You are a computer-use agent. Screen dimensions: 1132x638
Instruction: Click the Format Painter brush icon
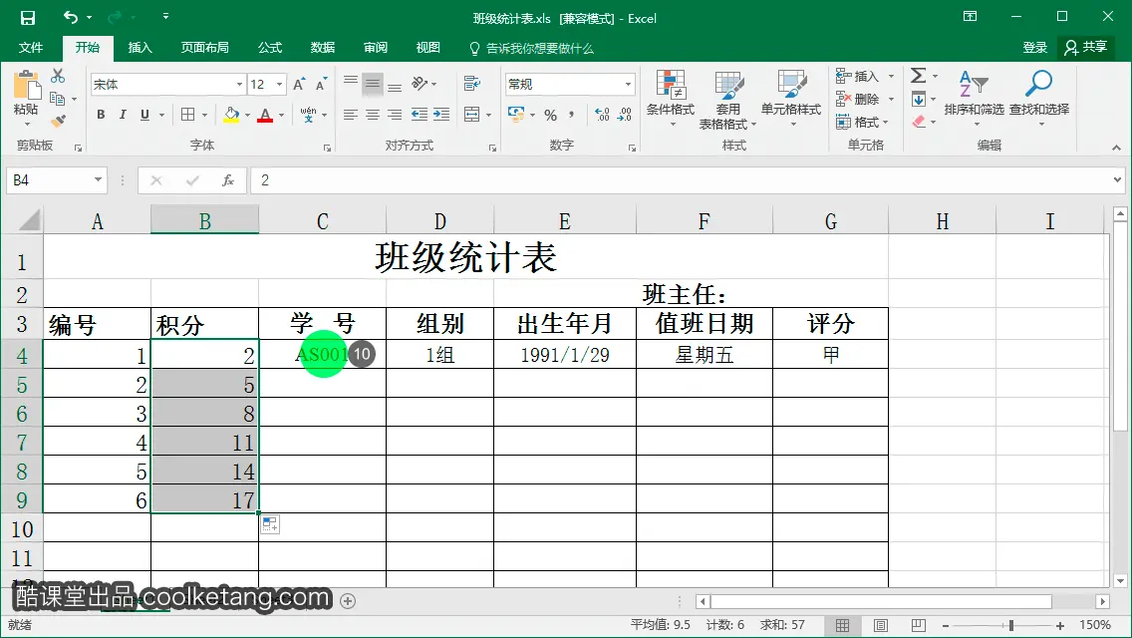58,121
